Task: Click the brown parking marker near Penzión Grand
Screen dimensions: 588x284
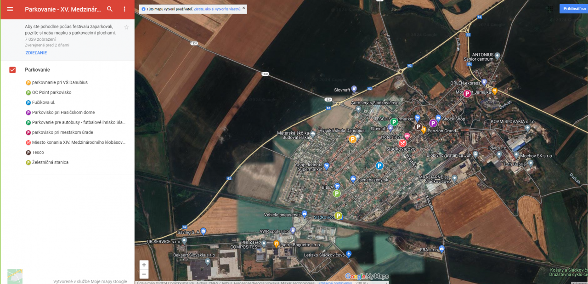Action: pos(418,127)
